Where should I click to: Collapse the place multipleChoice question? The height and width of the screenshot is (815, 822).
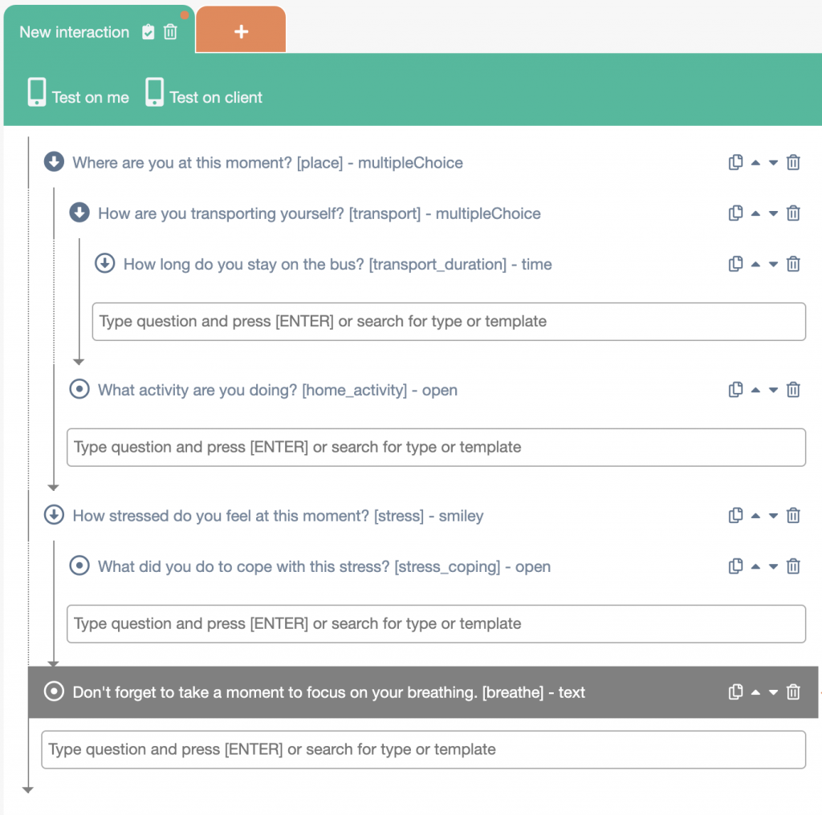[54, 162]
